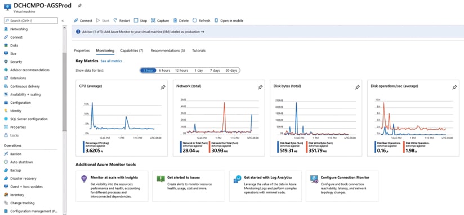The image size is (464, 215).
Task: Click Open in mobile
Action: 229,21
